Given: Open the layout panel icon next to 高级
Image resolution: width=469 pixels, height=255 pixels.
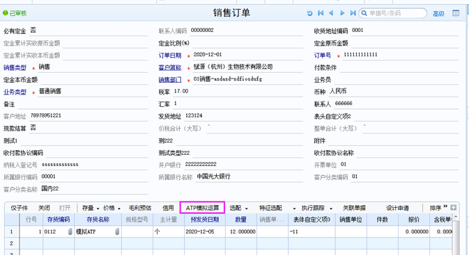Looking at the screenshot, I should [x=456, y=13].
